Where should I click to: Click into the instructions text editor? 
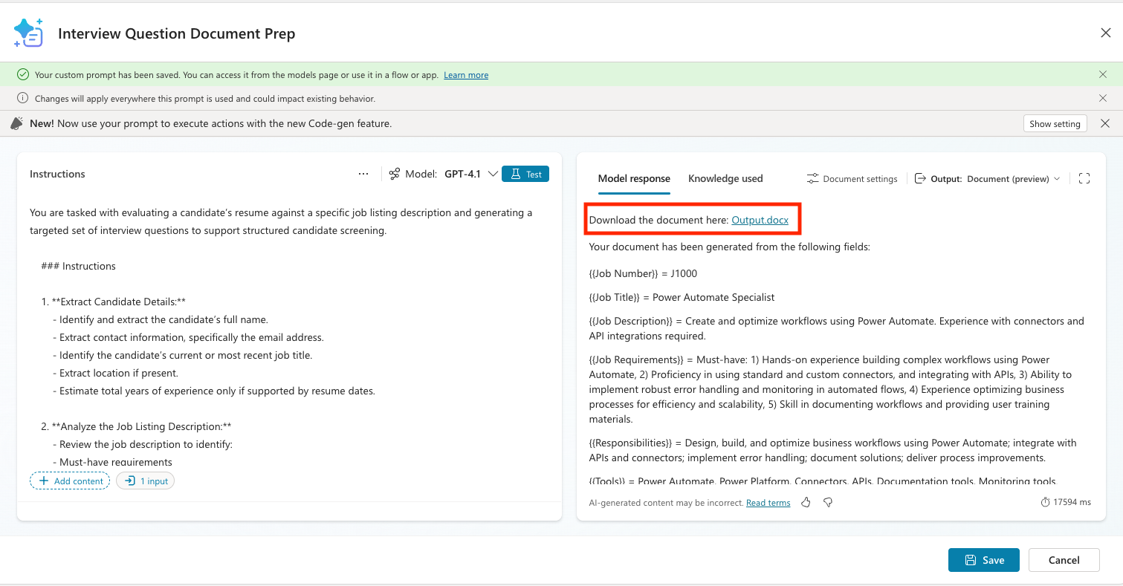pyautogui.click(x=288, y=334)
